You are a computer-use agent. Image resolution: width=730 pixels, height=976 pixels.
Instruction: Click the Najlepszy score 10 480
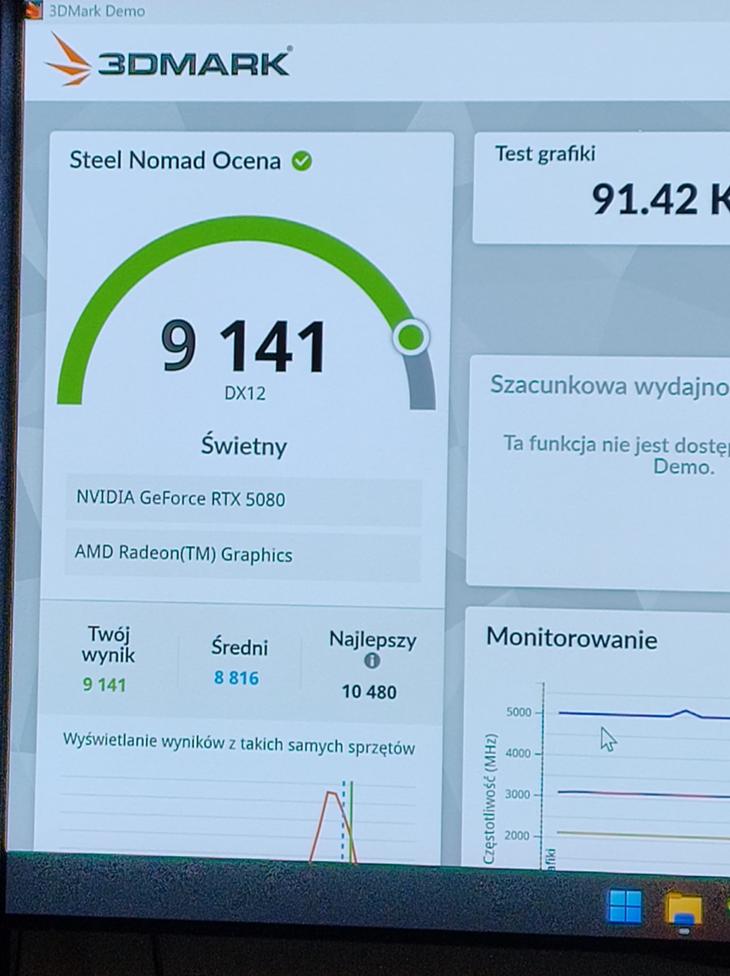point(369,692)
